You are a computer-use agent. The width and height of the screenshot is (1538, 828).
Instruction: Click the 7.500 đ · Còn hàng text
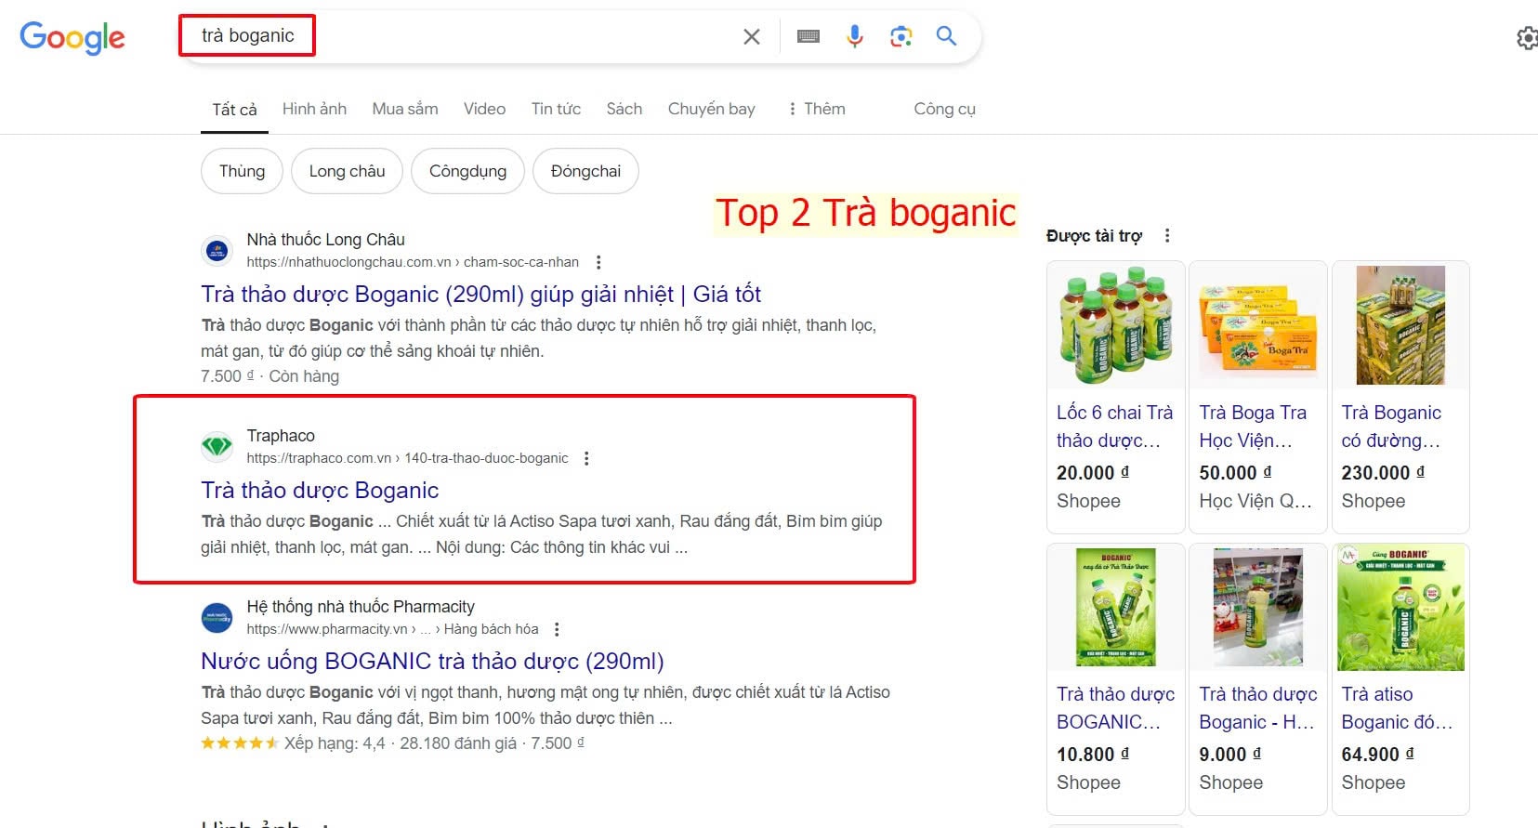click(x=269, y=376)
